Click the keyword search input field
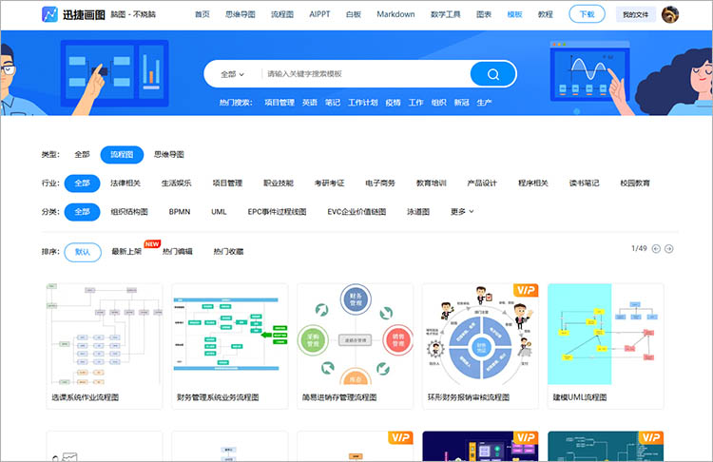The width and height of the screenshot is (713, 462). [366, 74]
